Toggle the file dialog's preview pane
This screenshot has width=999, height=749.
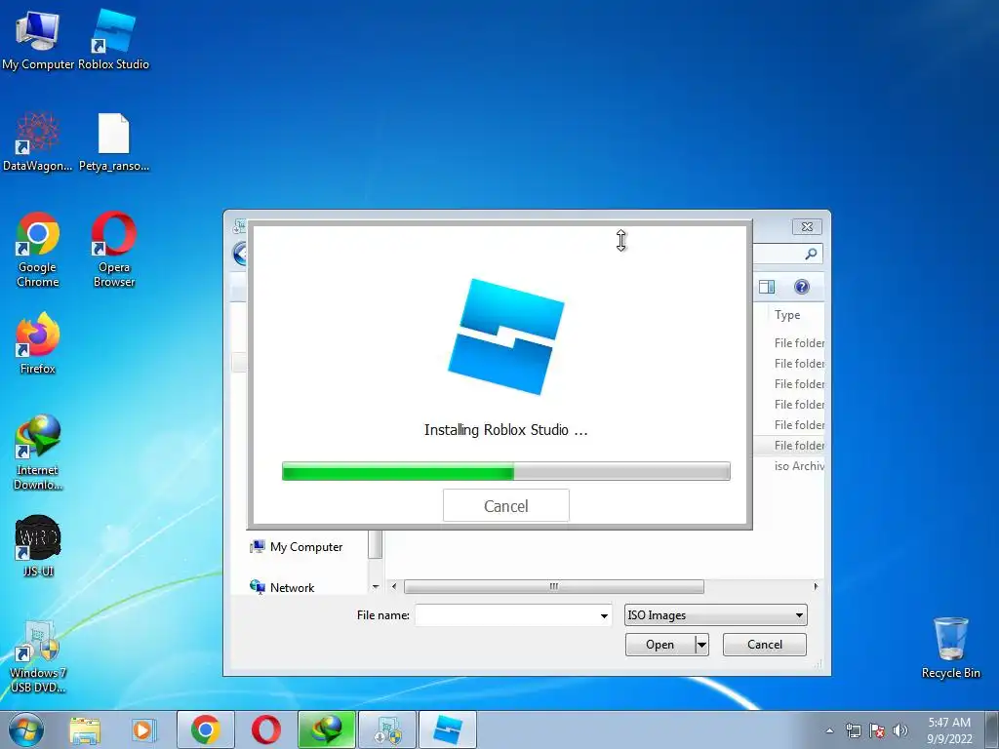click(767, 287)
